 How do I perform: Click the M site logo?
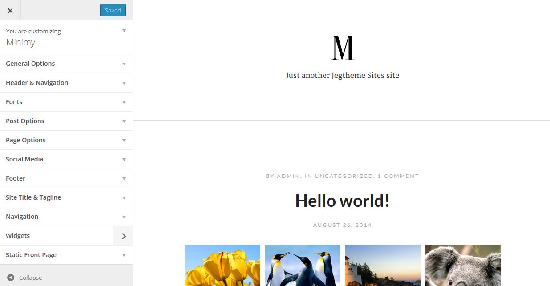343,48
